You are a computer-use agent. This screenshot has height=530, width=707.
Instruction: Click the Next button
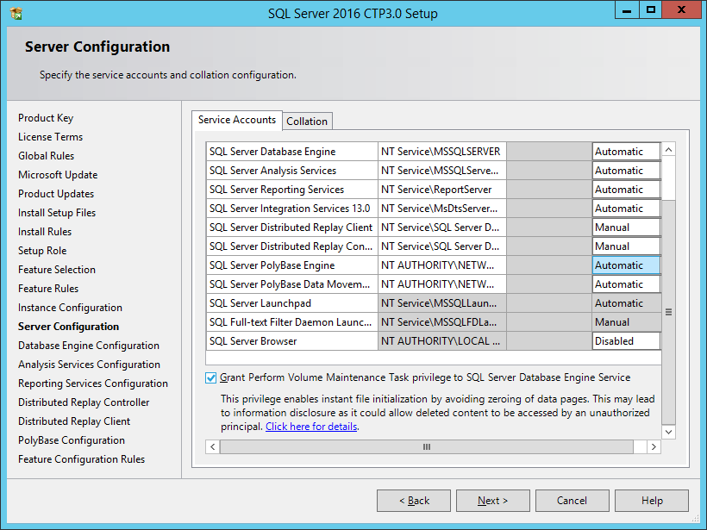[492, 501]
